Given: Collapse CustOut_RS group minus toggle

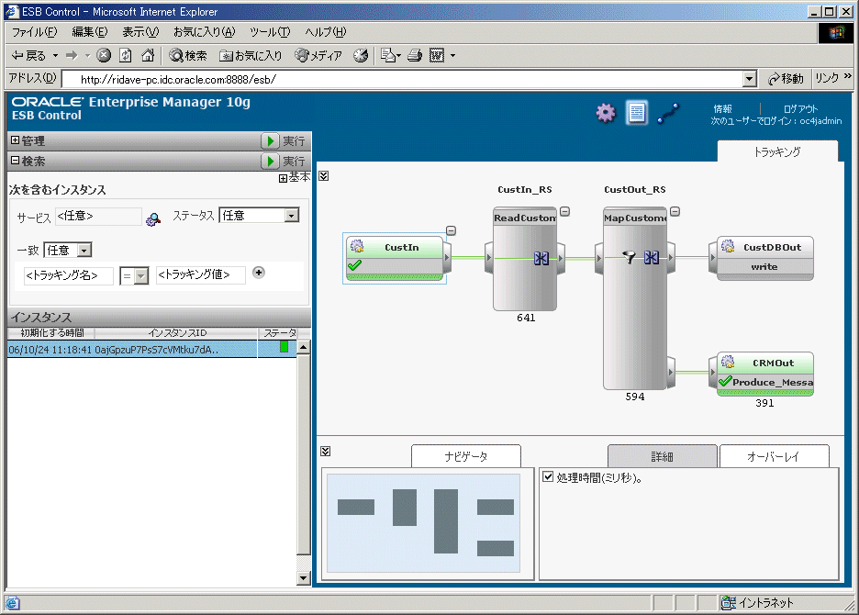Looking at the screenshot, I should pos(675,211).
